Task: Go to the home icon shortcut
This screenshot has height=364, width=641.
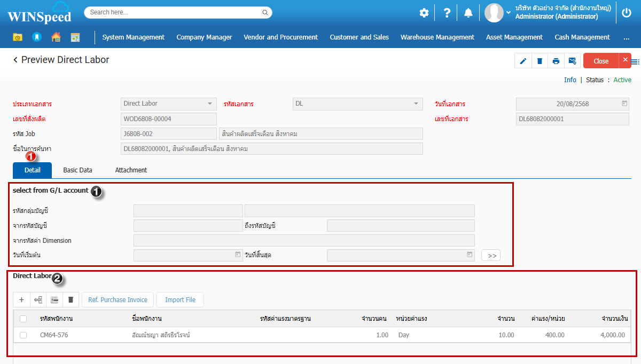Action: pyautogui.click(x=56, y=37)
